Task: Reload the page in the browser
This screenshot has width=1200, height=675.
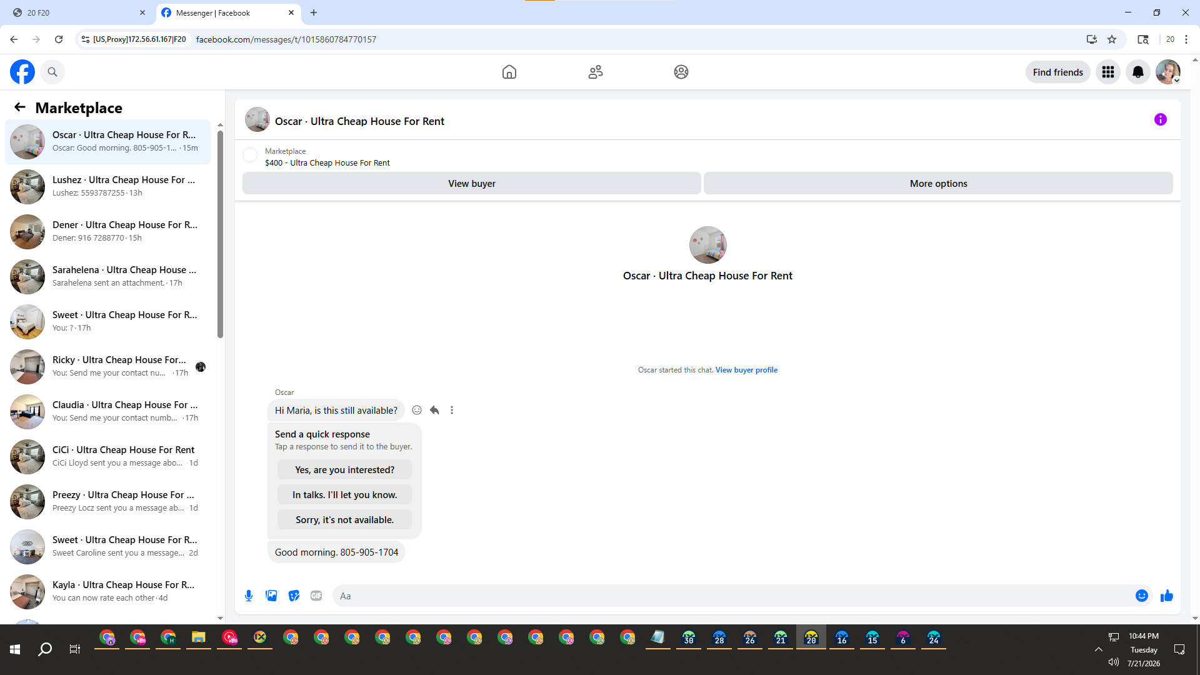Action: point(59,39)
